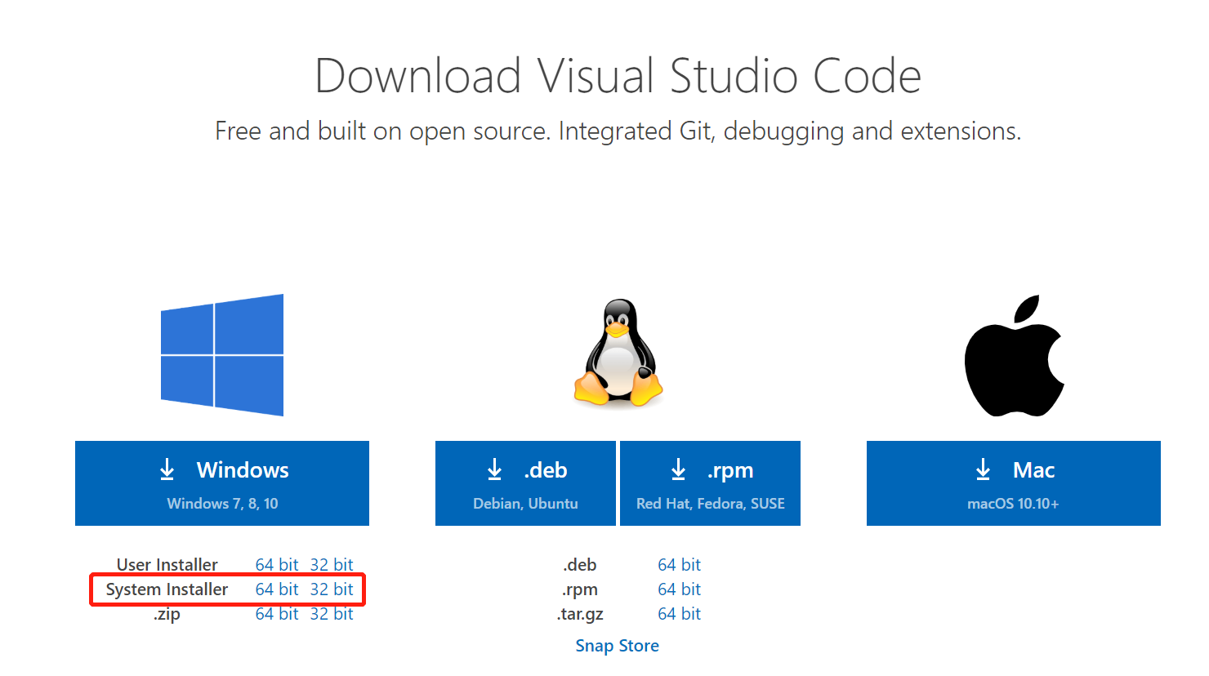Image resolution: width=1209 pixels, height=676 pixels.
Task: Download VS Code for Windows button
Action: (222, 483)
